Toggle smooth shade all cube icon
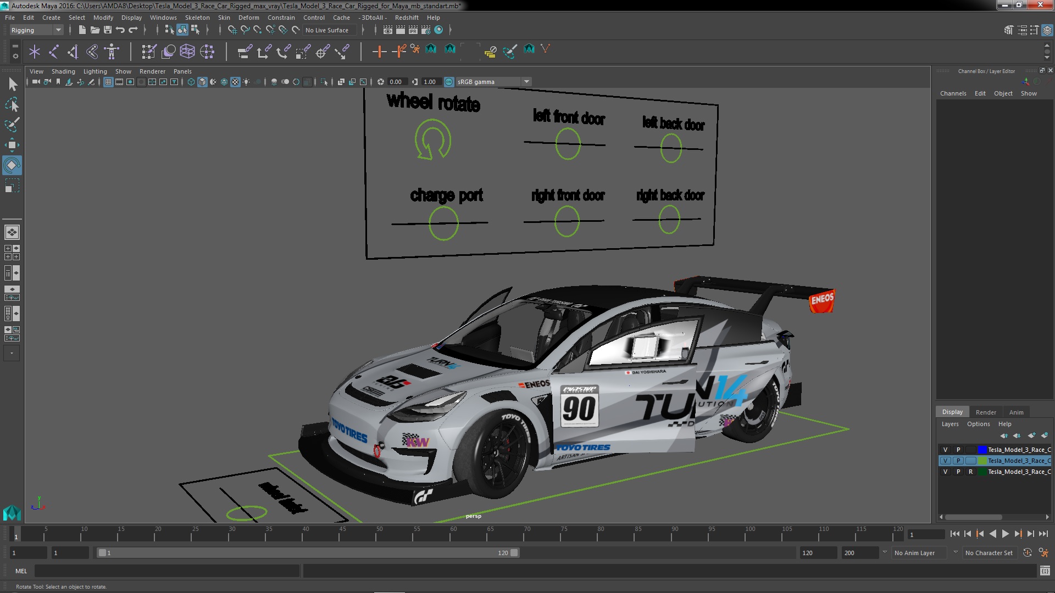Image resolution: width=1055 pixels, height=593 pixels. click(x=202, y=82)
